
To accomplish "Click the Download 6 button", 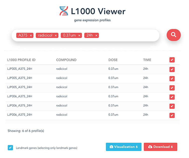I will coord(160,147).
